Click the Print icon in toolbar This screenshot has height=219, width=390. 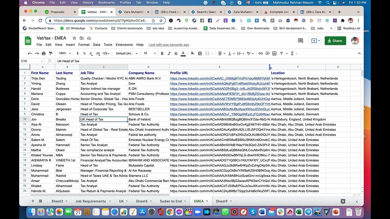[x=44, y=54]
